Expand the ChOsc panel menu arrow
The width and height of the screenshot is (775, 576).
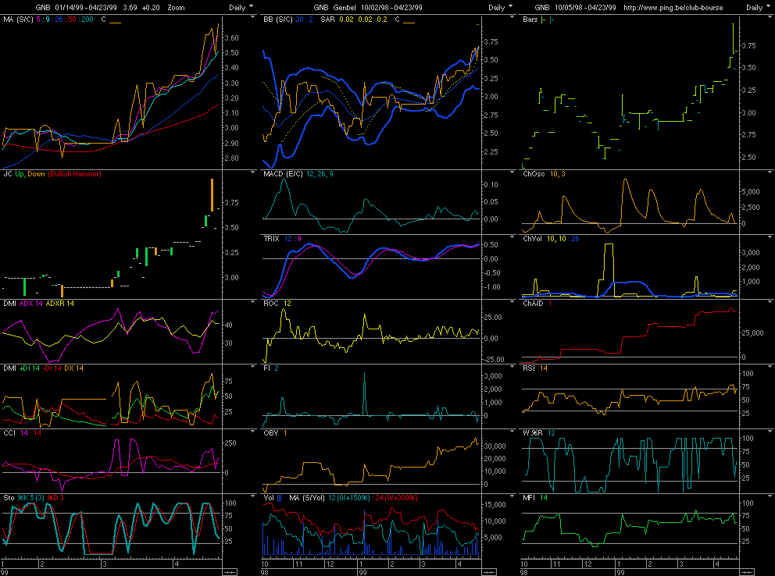point(770,172)
